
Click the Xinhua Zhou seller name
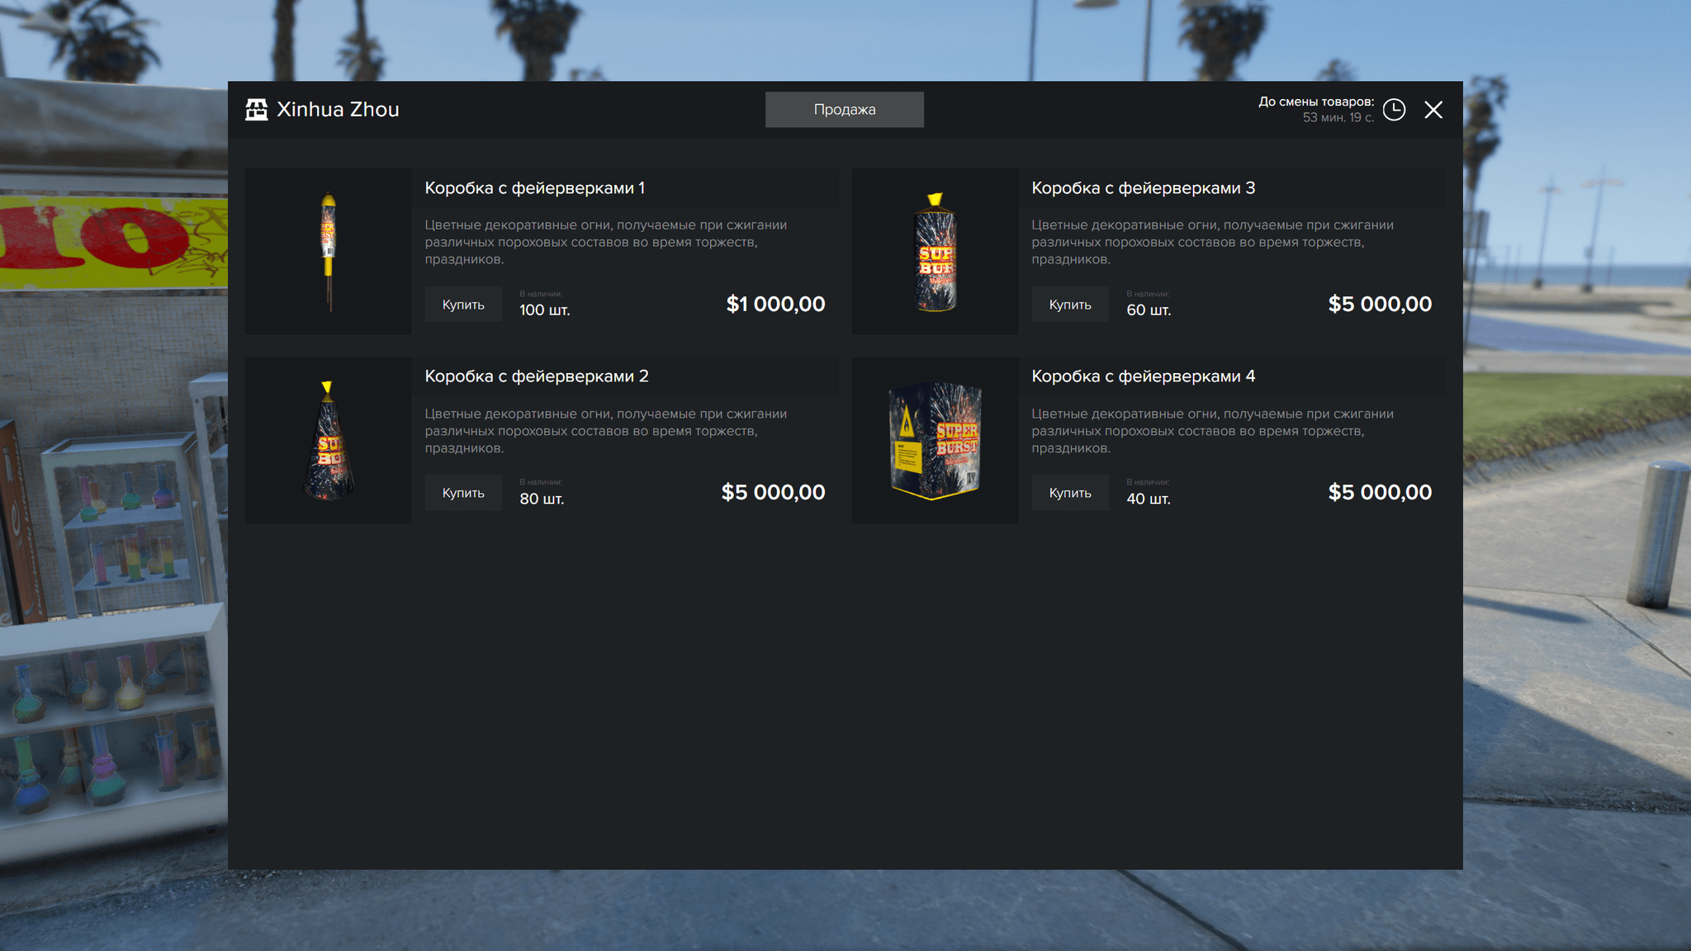(x=338, y=110)
